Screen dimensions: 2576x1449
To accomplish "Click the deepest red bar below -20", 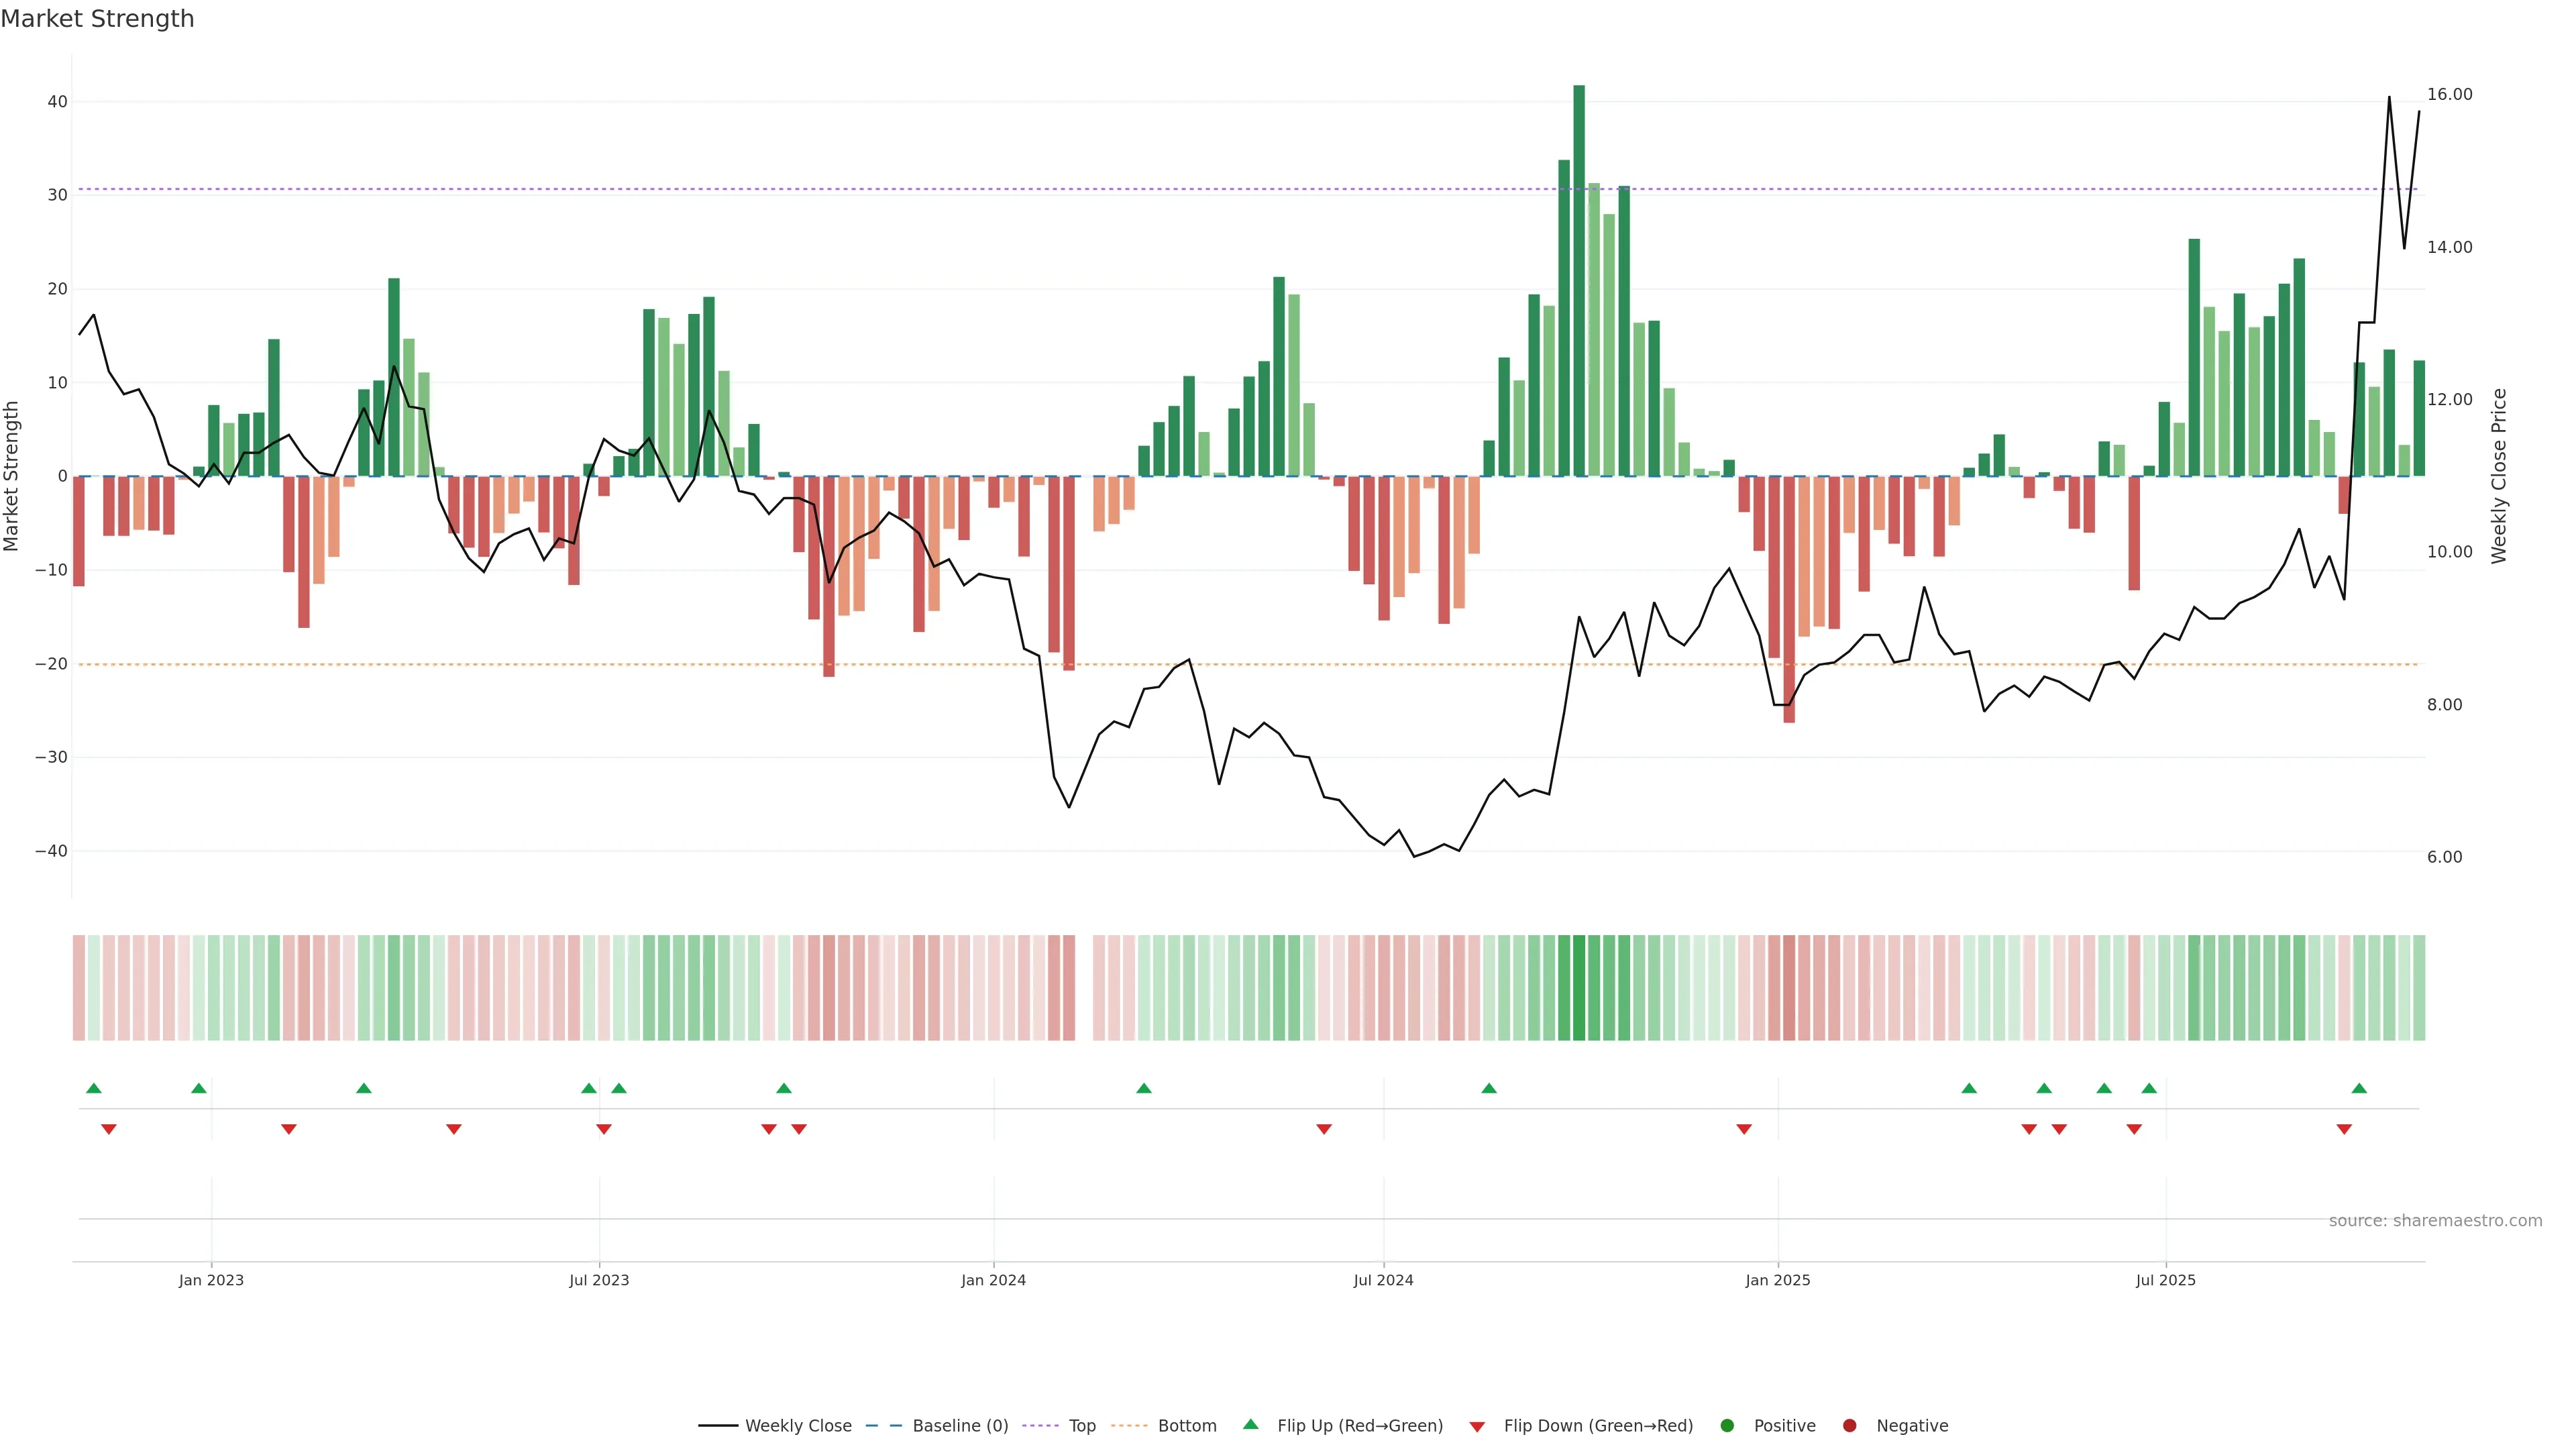I will 1789,600.
